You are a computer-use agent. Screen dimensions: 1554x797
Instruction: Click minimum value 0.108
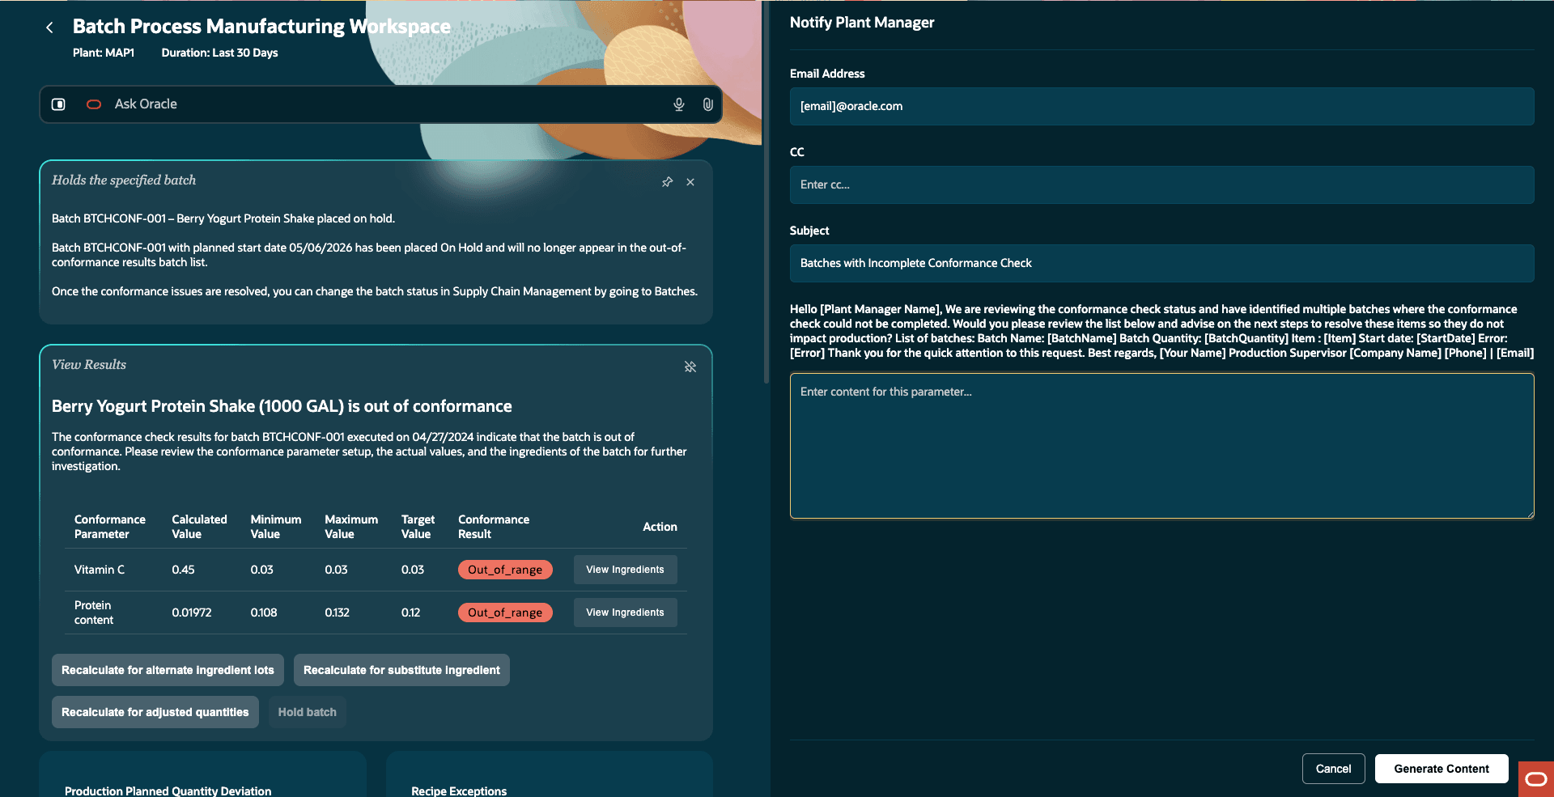tap(264, 613)
